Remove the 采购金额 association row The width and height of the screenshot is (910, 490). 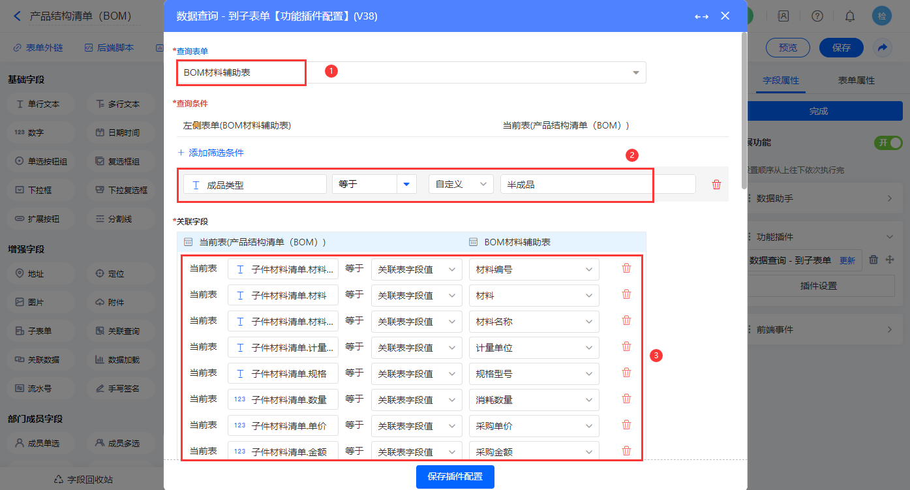tap(626, 451)
